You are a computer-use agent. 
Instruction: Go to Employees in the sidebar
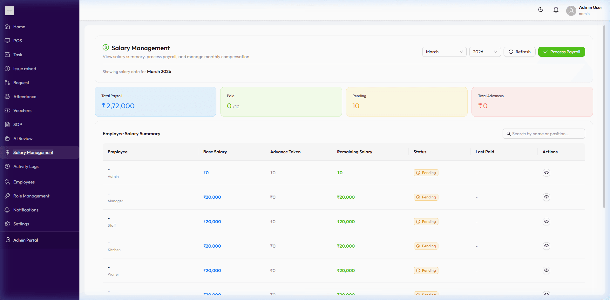pos(24,182)
